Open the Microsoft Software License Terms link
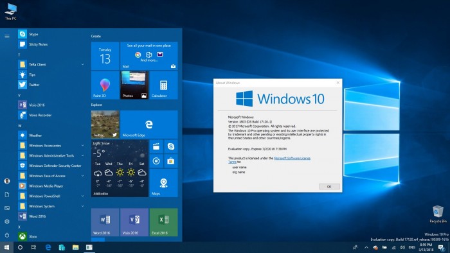The image size is (450, 253). (x=292, y=158)
